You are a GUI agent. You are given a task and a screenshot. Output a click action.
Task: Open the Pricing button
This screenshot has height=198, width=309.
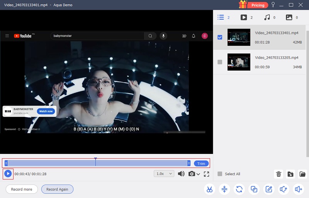tap(258, 5)
